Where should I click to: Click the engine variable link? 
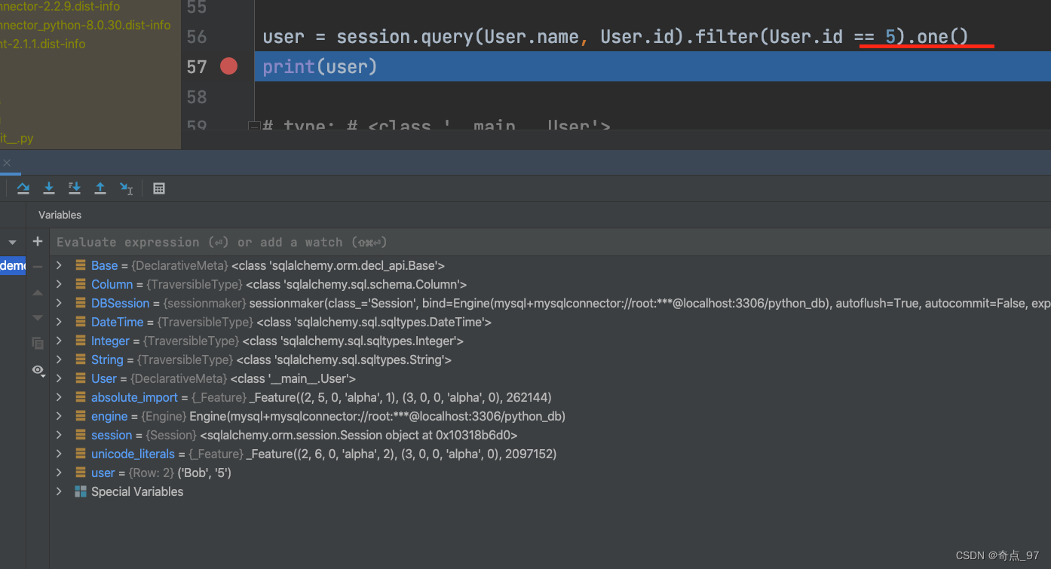[x=109, y=416]
